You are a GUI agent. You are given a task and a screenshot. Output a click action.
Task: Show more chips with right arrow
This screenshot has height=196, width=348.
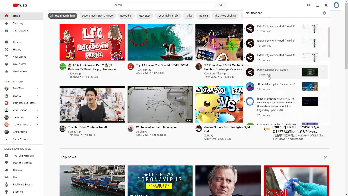tap(335, 16)
